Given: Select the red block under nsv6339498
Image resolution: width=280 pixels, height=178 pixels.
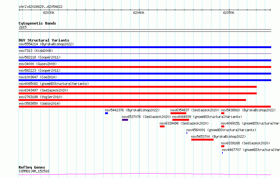Looking at the screenshot, I should point(162,126).
